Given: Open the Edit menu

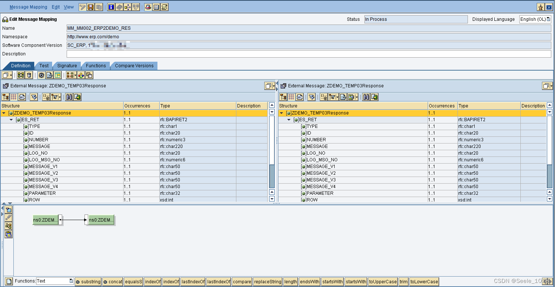Looking at the screenshot, I should click(56, 7).
